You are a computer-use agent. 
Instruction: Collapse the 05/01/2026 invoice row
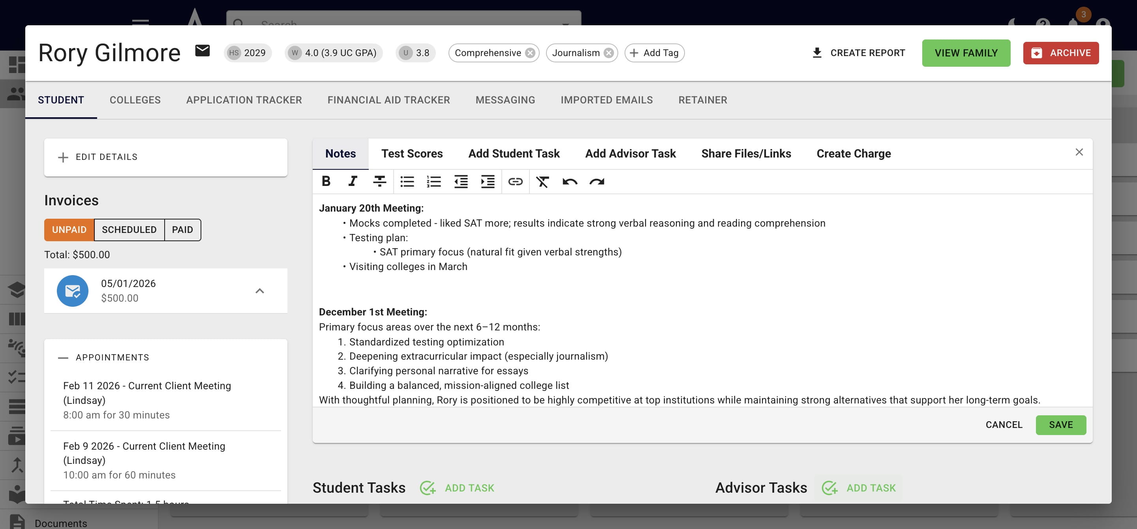259,291
